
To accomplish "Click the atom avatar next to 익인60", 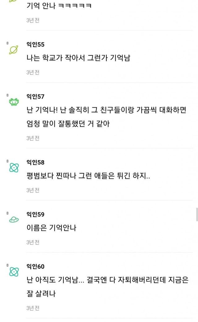I will tap(14, 271).
